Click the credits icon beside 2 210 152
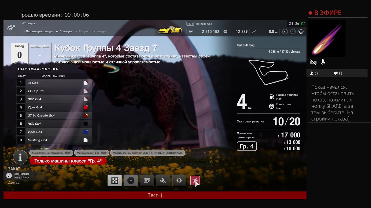Viewport: 371px width, 208px height. pyautogui.click(x=191, y=31)
